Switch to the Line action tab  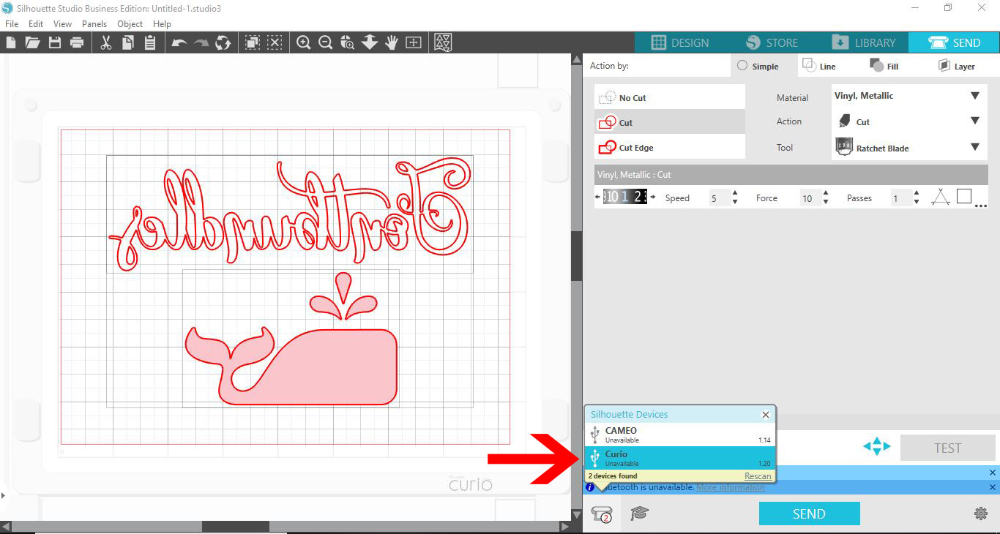pyautogui.click(x=819, y=66)
